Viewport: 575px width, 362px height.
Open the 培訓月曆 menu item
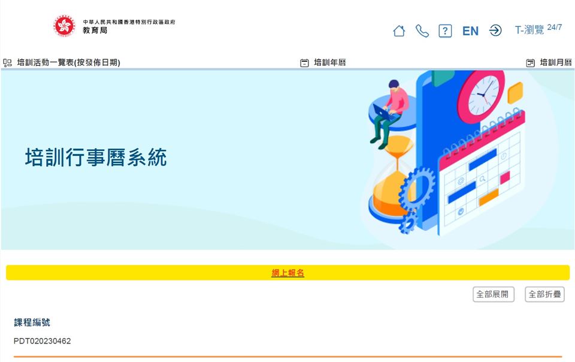(556, 63)
